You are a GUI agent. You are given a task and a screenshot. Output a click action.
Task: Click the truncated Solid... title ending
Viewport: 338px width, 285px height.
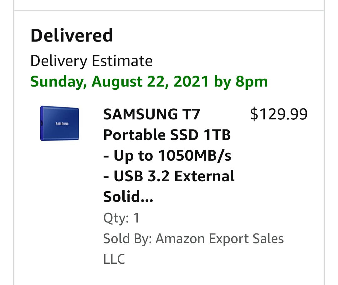128,197
